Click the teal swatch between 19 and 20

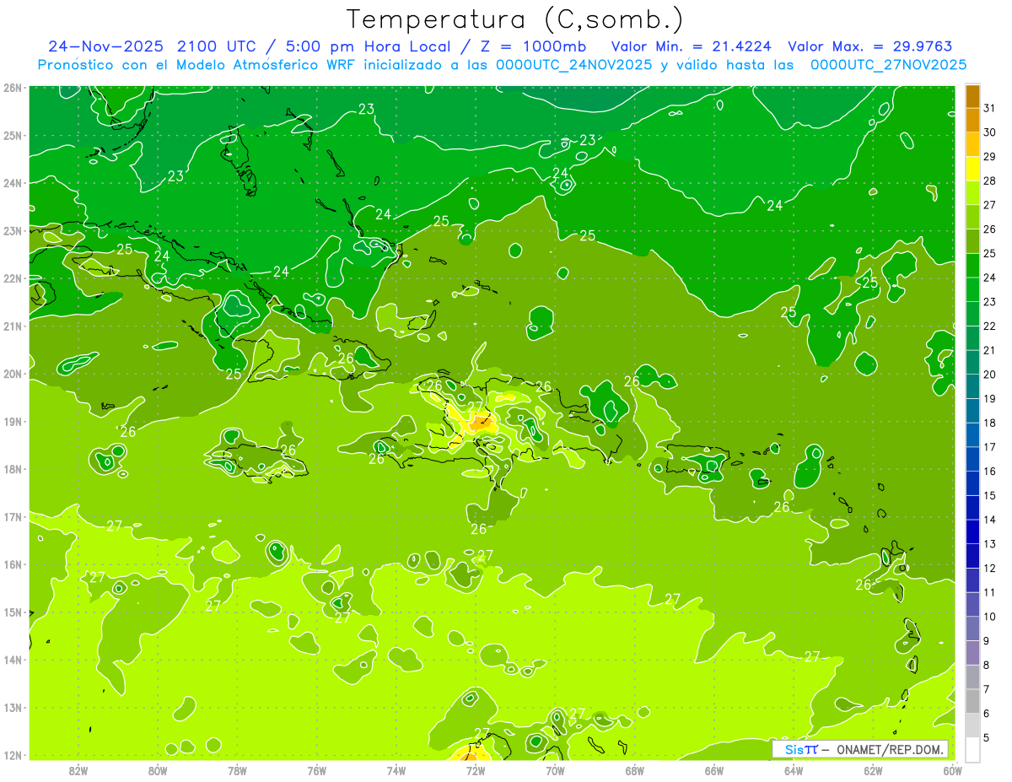(x=972, y=386)
